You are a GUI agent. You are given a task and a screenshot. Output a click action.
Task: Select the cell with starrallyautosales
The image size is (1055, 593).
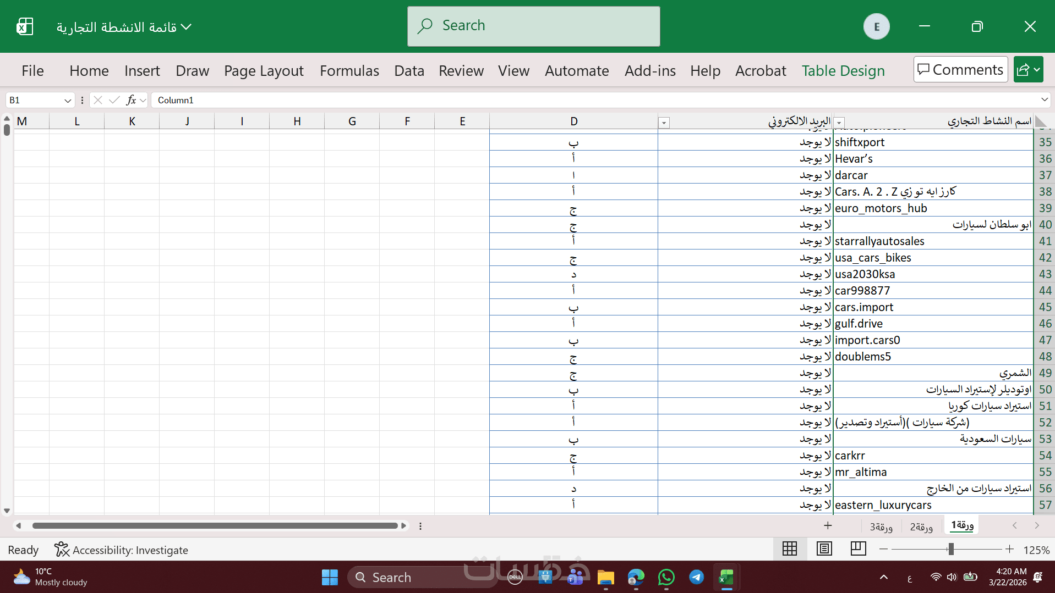[x=933, y=241]
